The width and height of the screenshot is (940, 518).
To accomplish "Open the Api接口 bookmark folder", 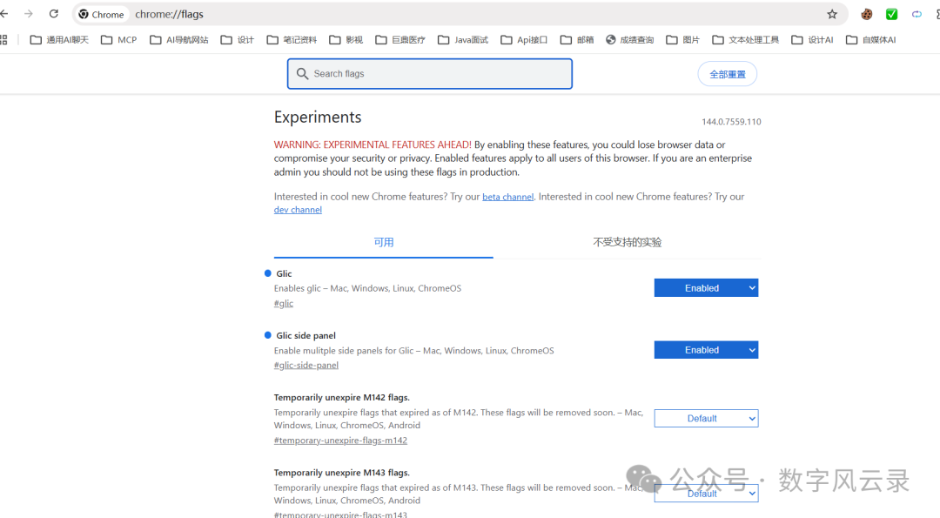I will 525,39.
